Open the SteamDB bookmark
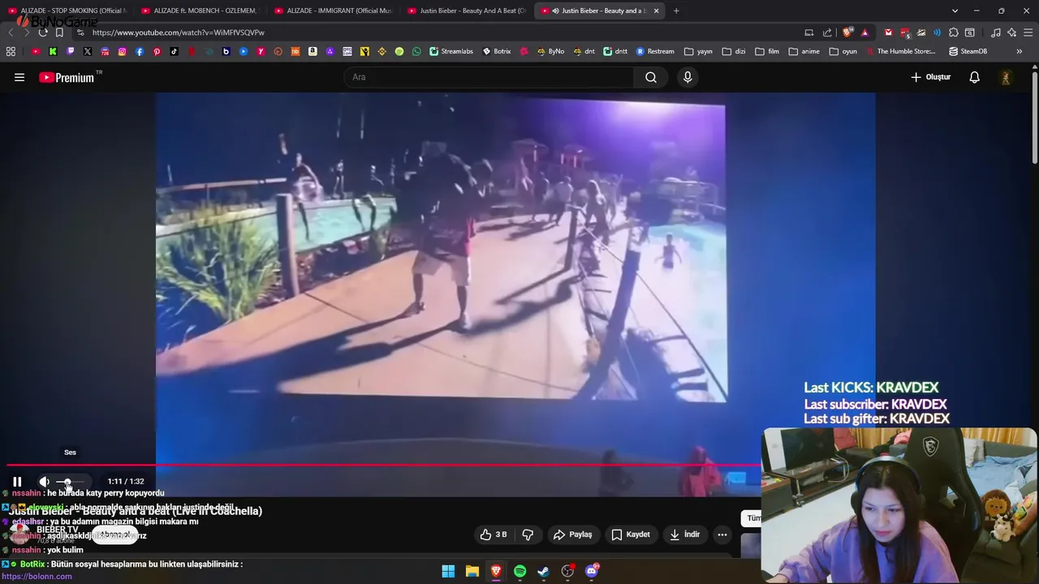The width and height of the screenshot is (1039, 584). point(968,51)
